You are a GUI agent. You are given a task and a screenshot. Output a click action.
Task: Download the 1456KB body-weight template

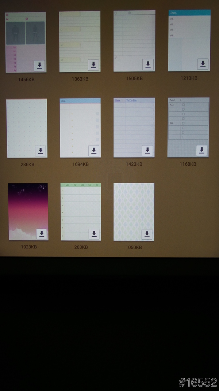tap(39, 66)
